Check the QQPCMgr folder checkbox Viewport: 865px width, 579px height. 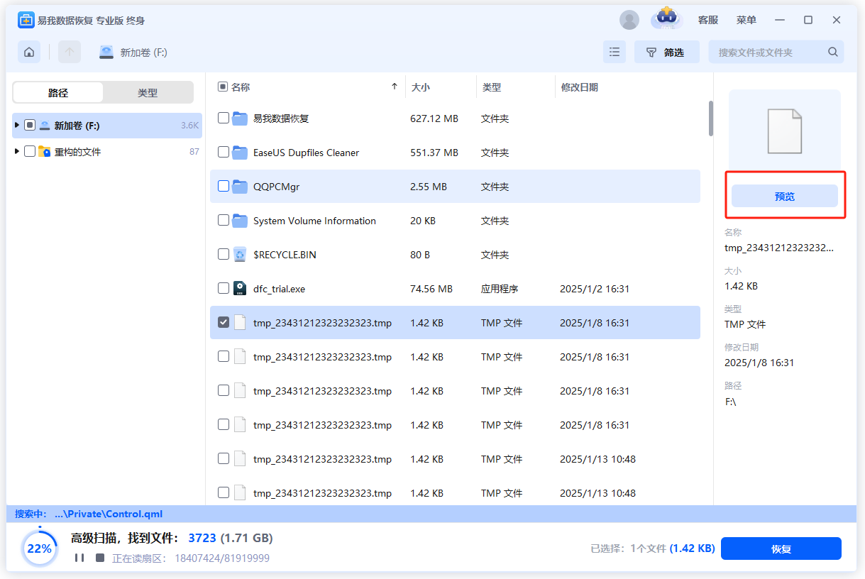click(x=224, y=187)
